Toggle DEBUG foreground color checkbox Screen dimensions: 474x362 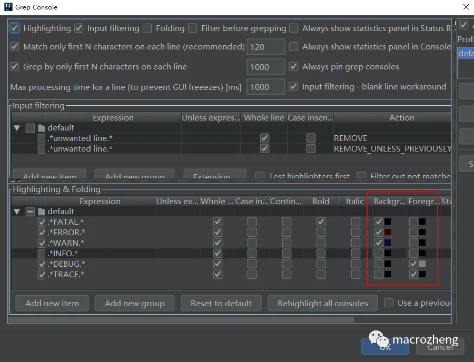point(413,264)
